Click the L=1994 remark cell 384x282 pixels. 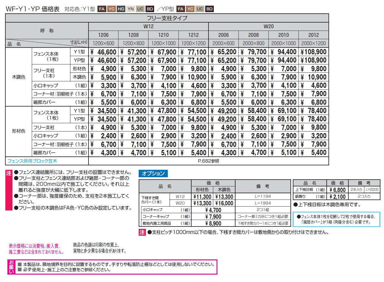click(263, 203)
